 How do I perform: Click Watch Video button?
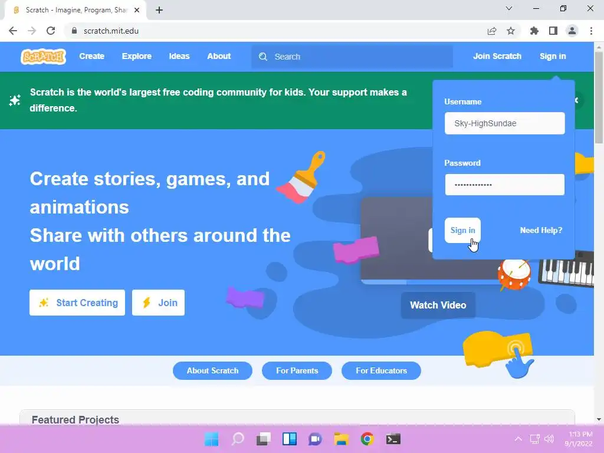click(438, 305)
